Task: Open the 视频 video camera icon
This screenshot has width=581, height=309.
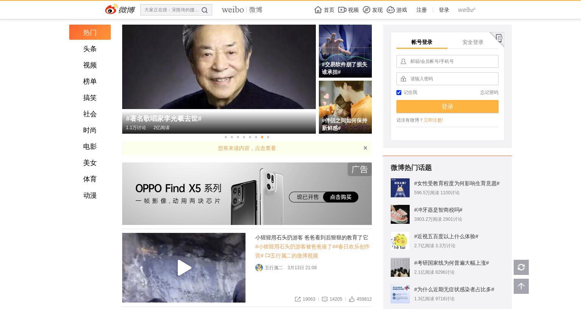Action: [342, 10]
